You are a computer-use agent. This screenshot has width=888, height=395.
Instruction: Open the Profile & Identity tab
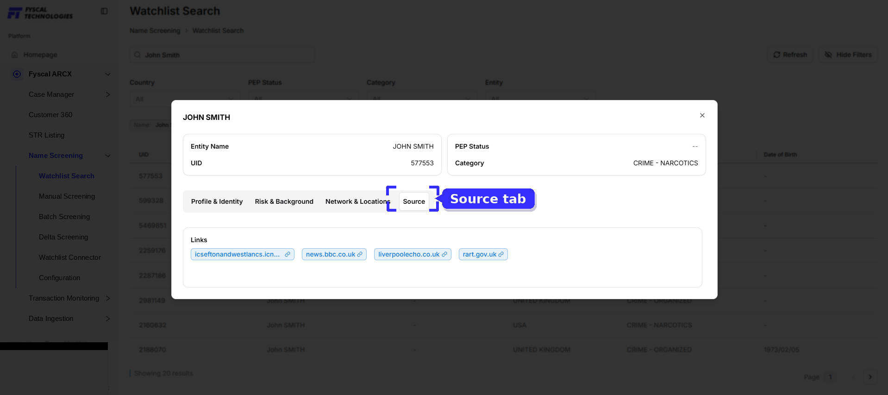[217, 201]
